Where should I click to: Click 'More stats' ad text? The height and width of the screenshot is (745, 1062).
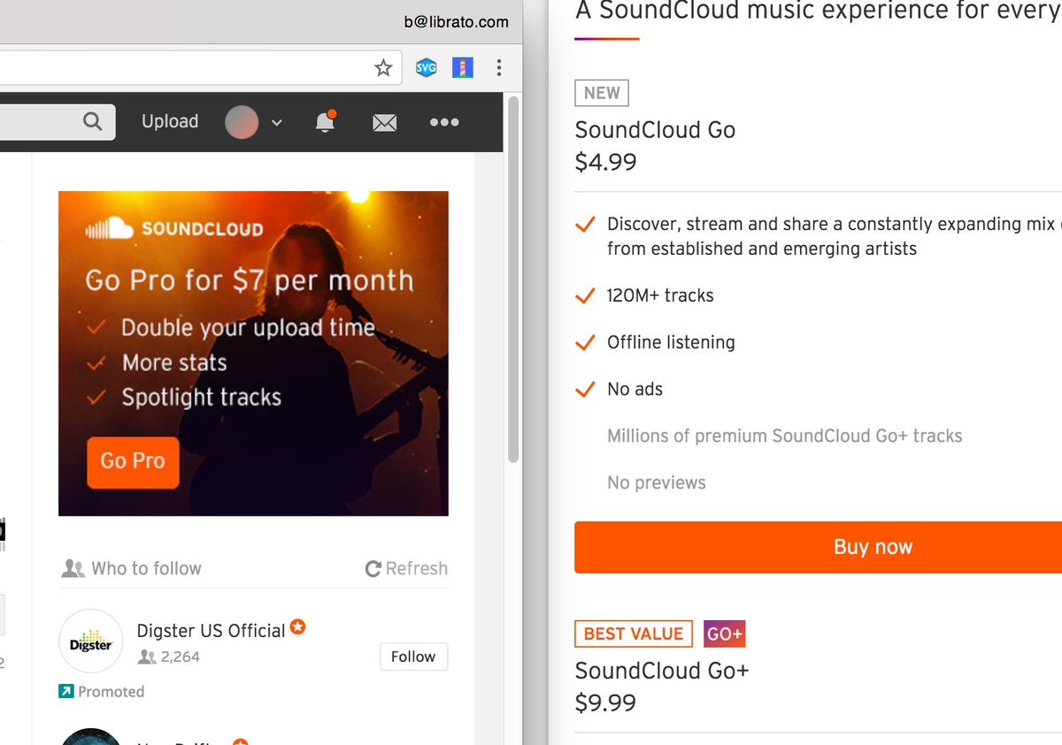click(174, 363)
